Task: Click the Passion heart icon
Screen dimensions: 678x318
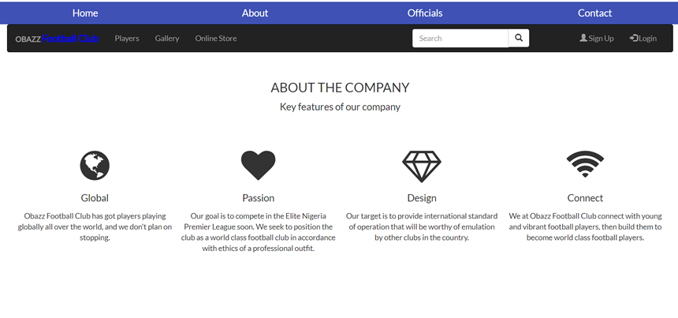Action: coord(258,166)
